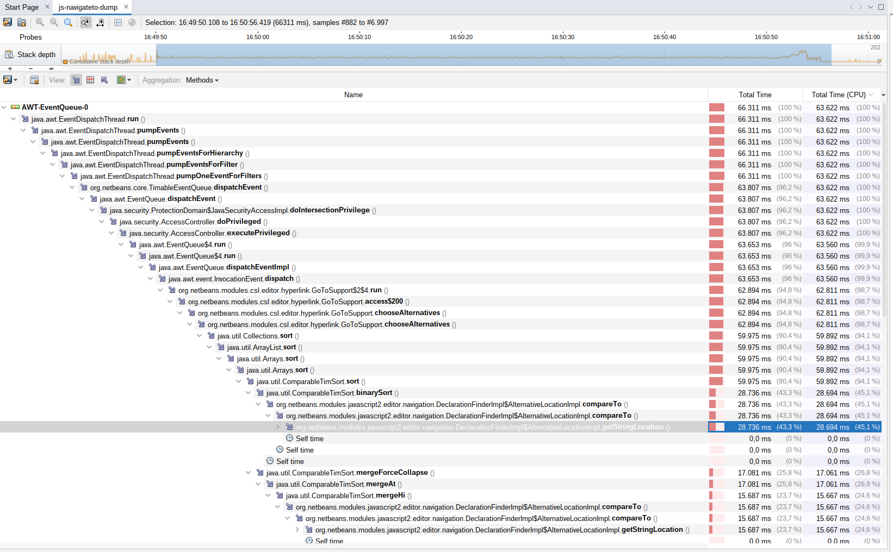Screen dimensions: 893x552
Task: Select the ArrayList.sort row
Action: [x=441, y=347]
